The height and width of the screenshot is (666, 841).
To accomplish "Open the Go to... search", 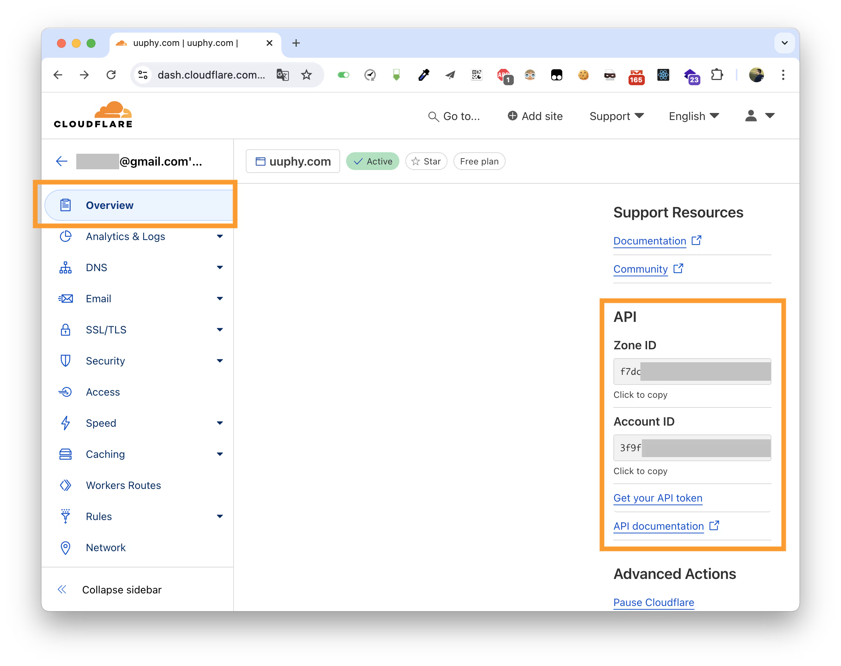I will (x=453, y=116).
